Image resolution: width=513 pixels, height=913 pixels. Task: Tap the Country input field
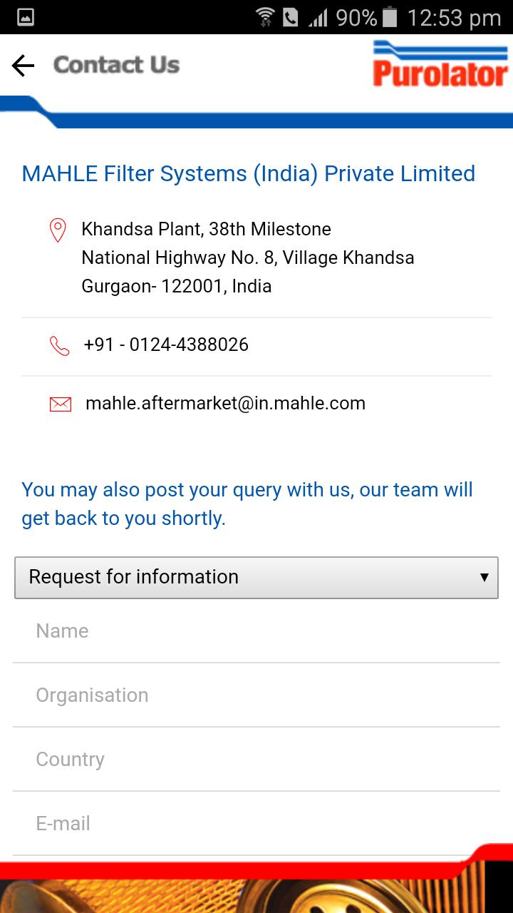click(x=256, y=760)
